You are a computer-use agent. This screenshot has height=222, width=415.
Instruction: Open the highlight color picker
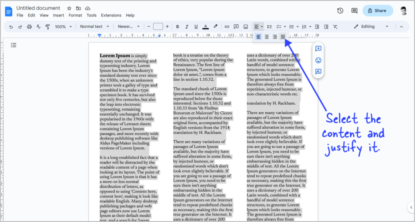tap(215, 26)
